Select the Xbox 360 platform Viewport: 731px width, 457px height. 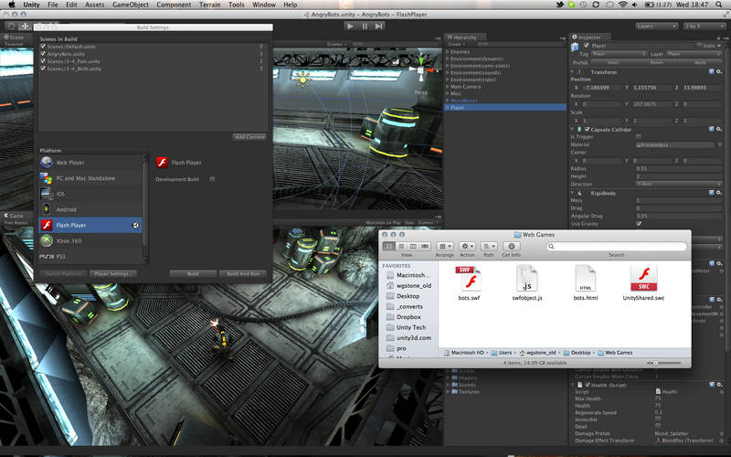click(90, 240)
